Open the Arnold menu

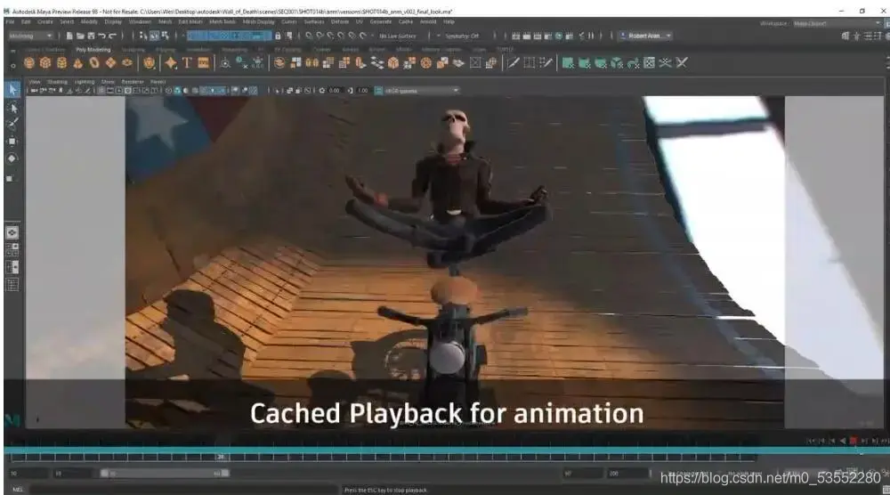[429, 21]
